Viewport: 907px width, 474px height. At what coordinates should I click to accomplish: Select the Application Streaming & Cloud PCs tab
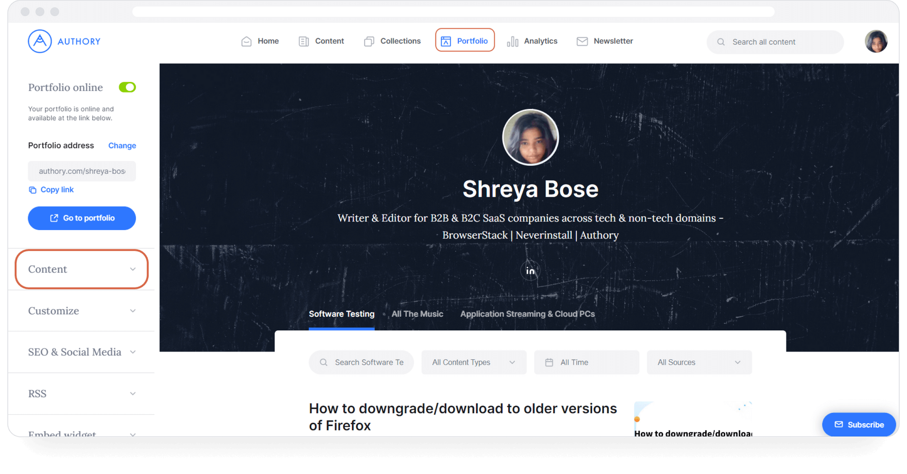527,314
